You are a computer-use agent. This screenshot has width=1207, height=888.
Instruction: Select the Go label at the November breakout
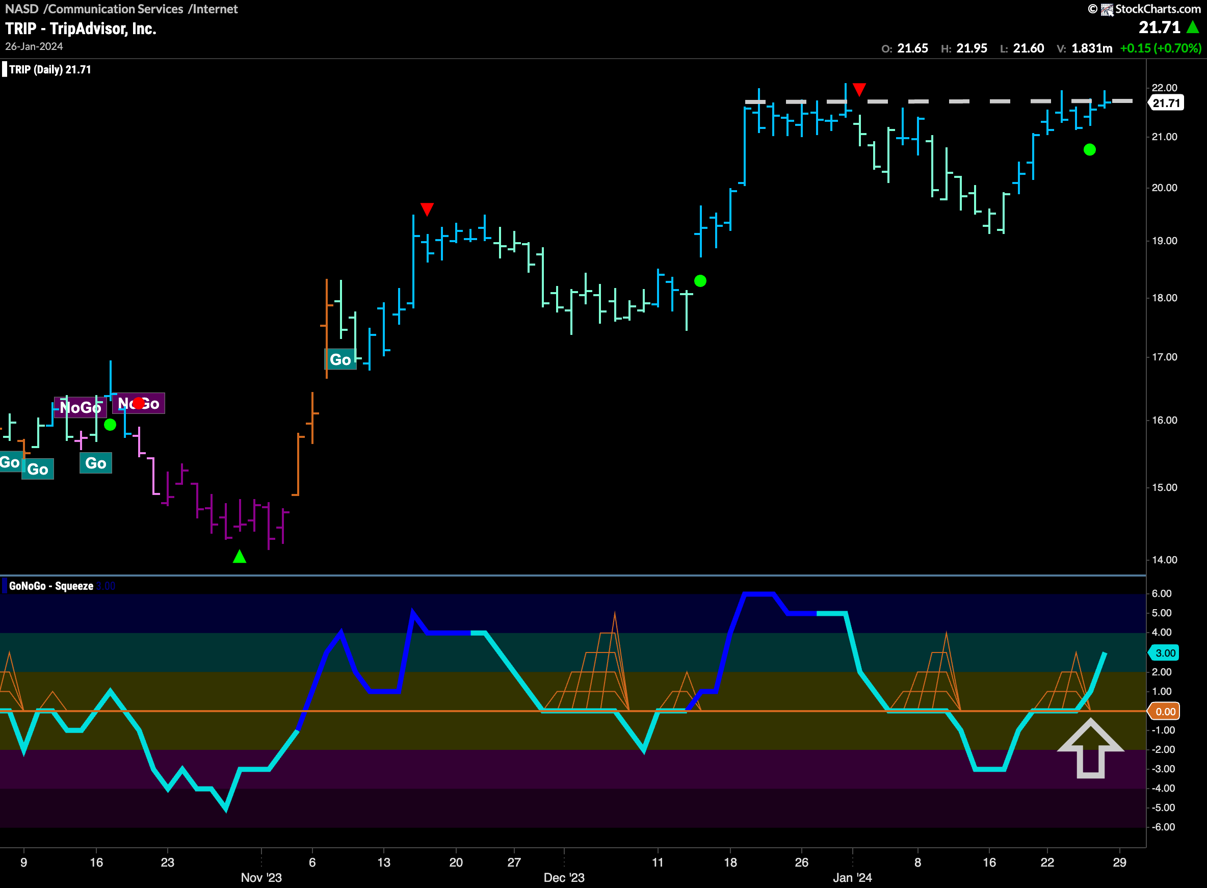[340, 359]
